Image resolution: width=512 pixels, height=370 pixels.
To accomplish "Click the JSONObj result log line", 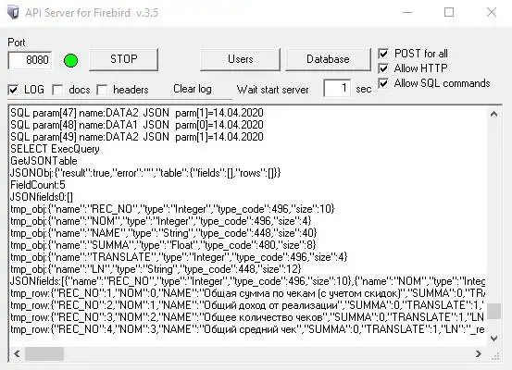I will [x=145, y=173].
